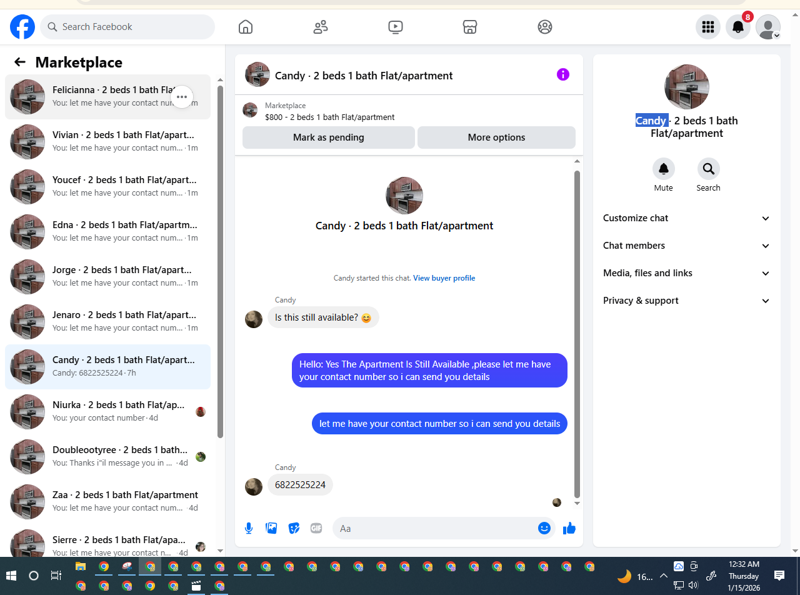Open the Edna conversation
This screenshot has height=595, width=800.
107,232
